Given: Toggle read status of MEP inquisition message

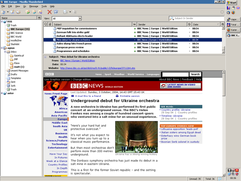Looking at the screenshot, I should 135,29.
